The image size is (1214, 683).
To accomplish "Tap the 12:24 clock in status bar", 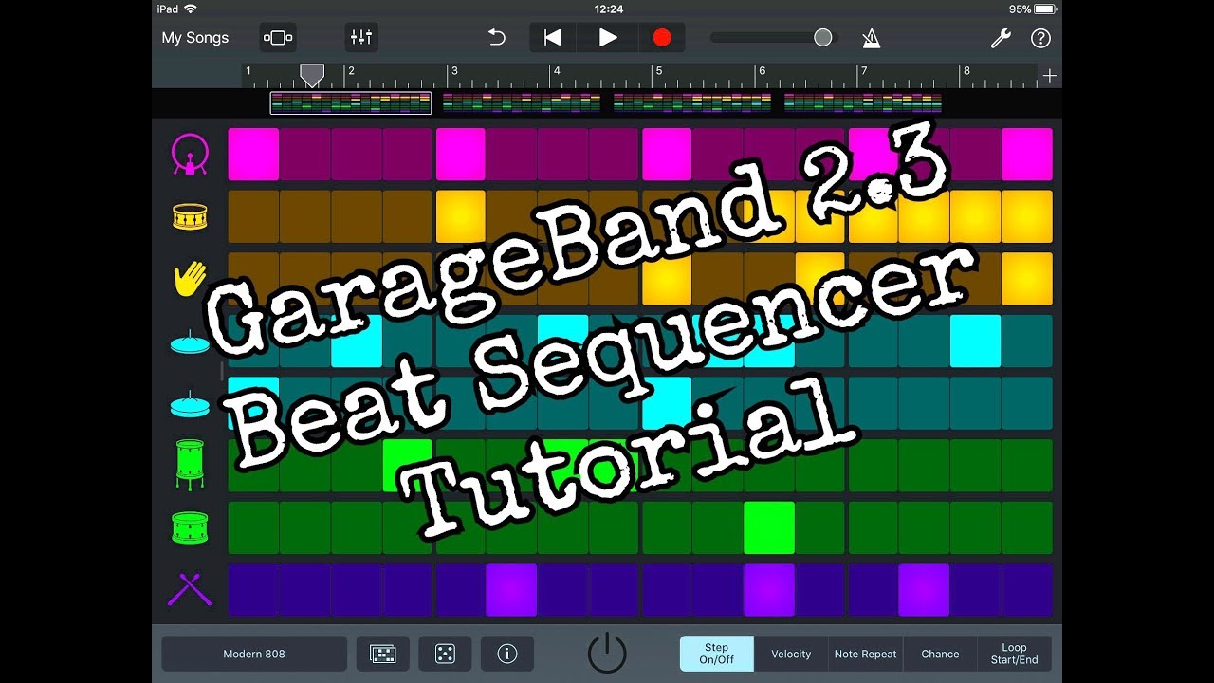I will click(x=608, y=9).
